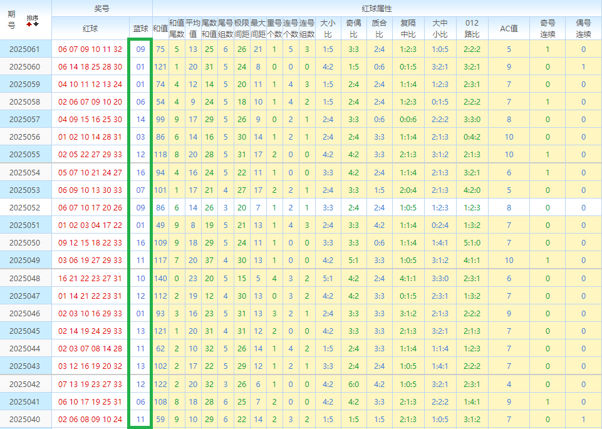Click the 偶号连续 column header

point(583,29)
